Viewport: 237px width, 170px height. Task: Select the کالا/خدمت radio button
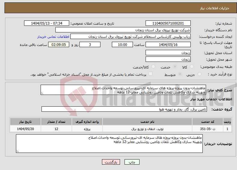pyautogui.click(x=153, y=67)
